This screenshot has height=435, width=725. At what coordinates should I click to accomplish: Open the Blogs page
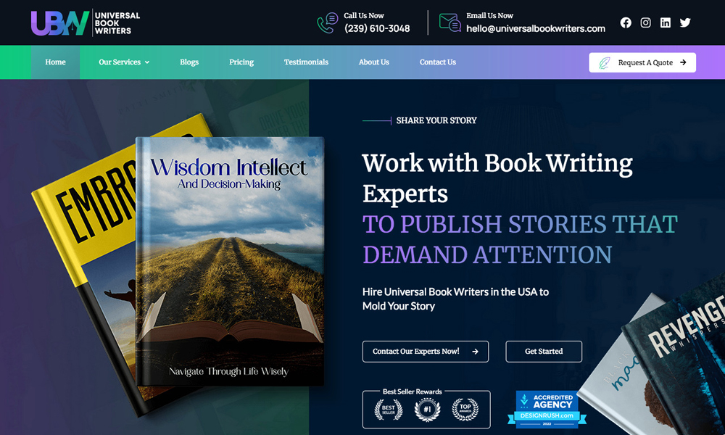[189, 62]
